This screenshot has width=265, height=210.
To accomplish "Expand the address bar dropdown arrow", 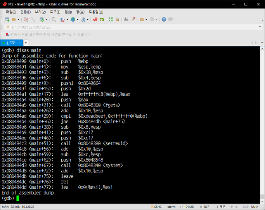I will 260,27.
